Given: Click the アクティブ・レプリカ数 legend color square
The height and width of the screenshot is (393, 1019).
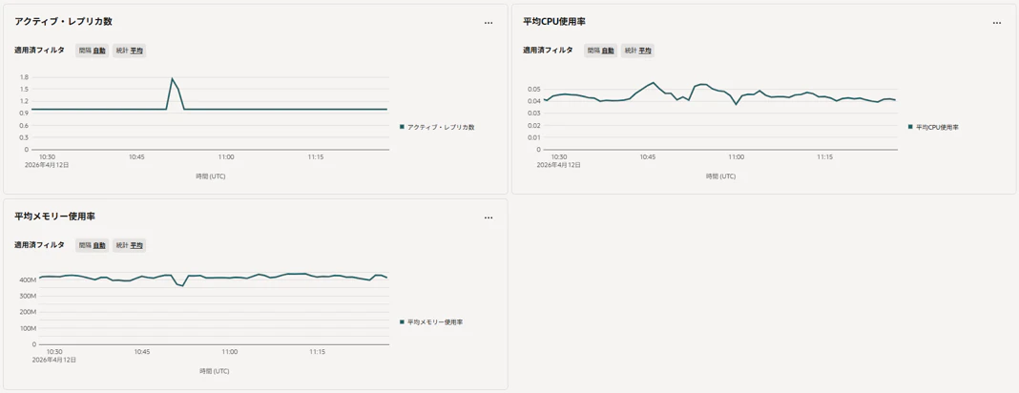Looking at the screenshot, I should coord(403,127).
